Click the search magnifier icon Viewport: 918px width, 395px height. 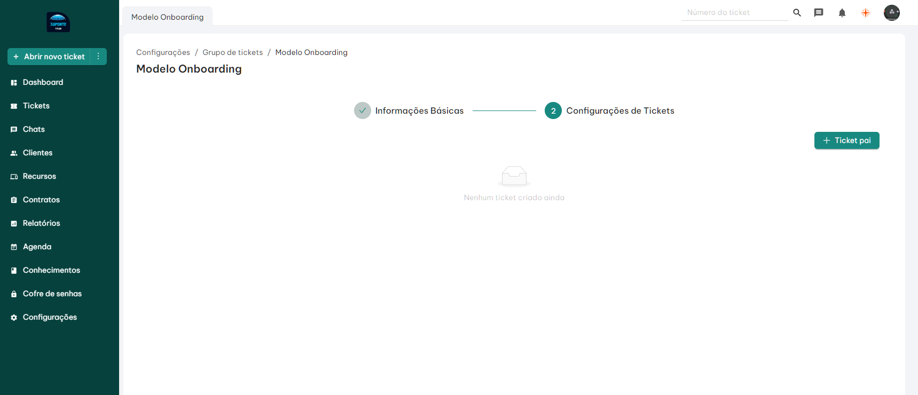(x=797, y=13)
